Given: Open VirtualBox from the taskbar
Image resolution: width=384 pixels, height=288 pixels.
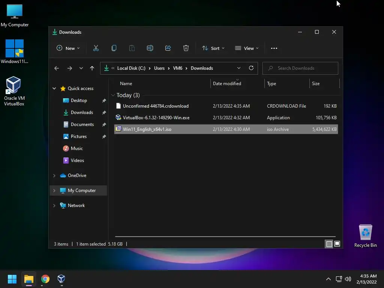Looking at the screenshot, I should coord(61,279).
